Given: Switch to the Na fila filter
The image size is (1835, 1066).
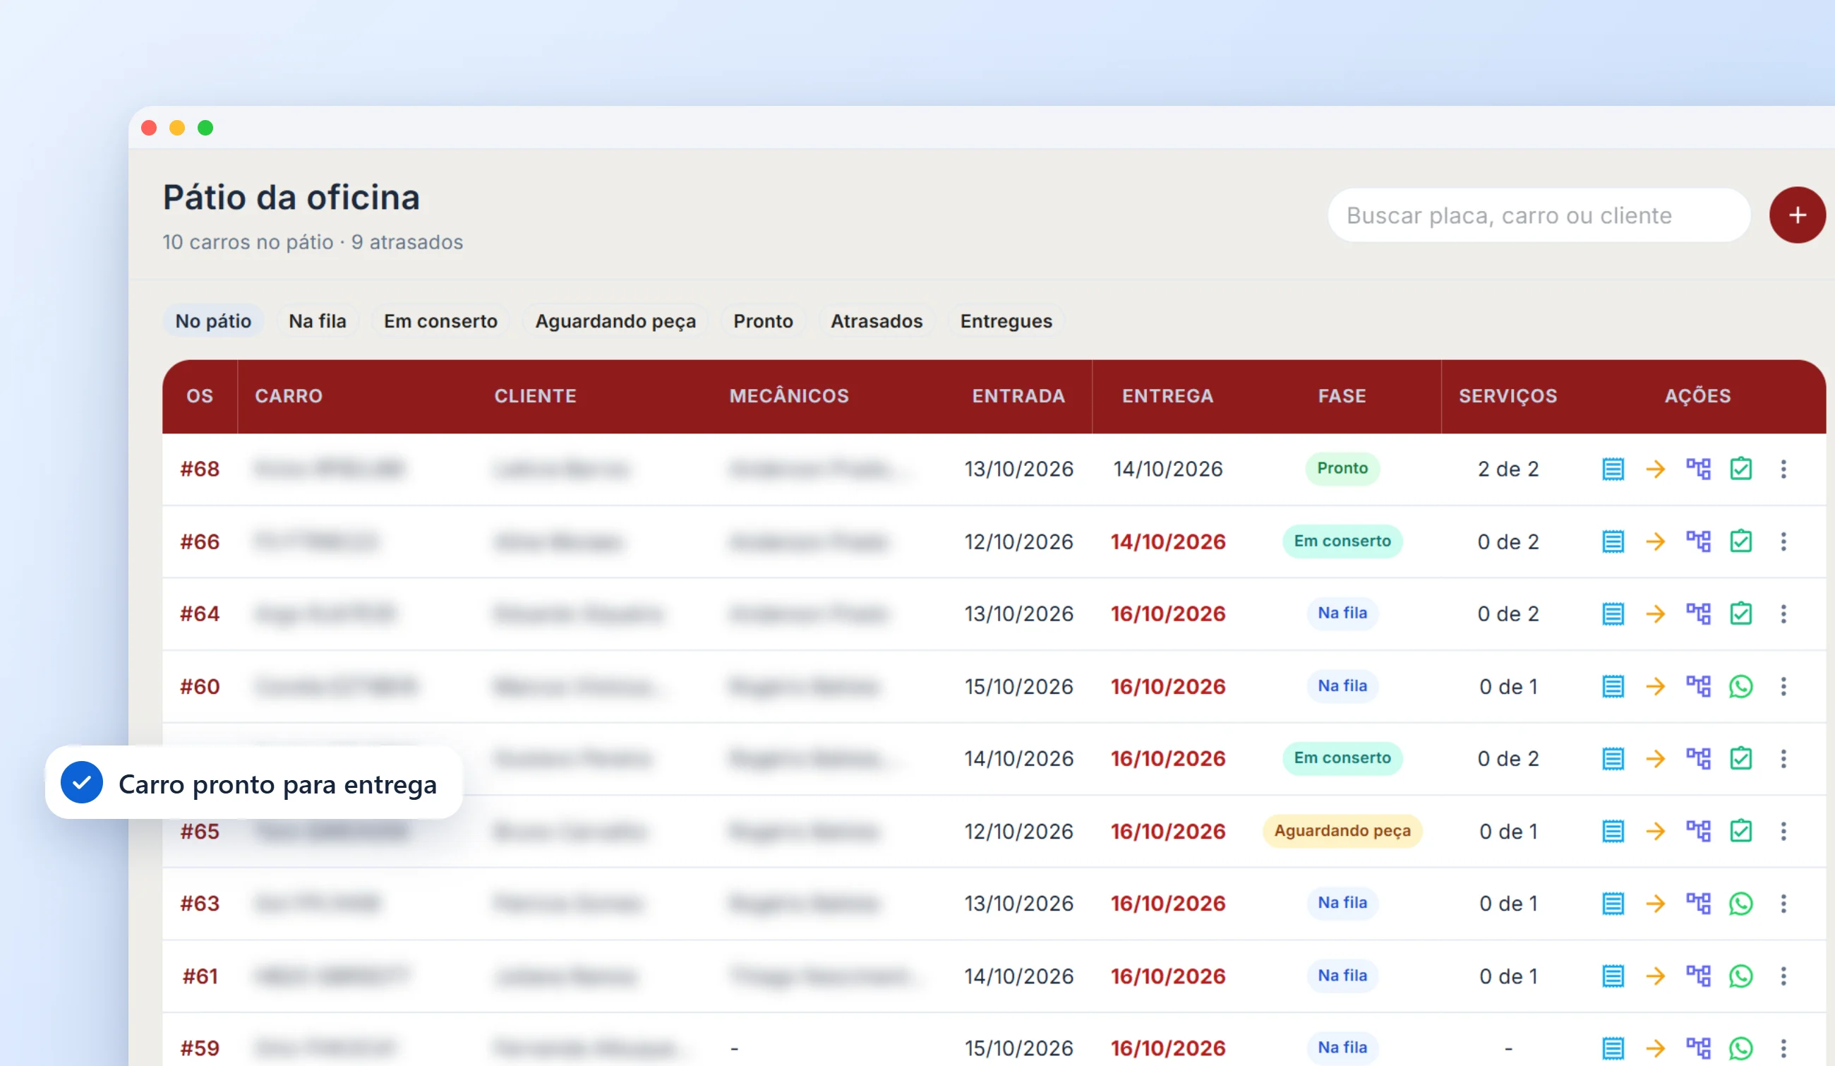Looking at the screenshot, I should point(318,321).
